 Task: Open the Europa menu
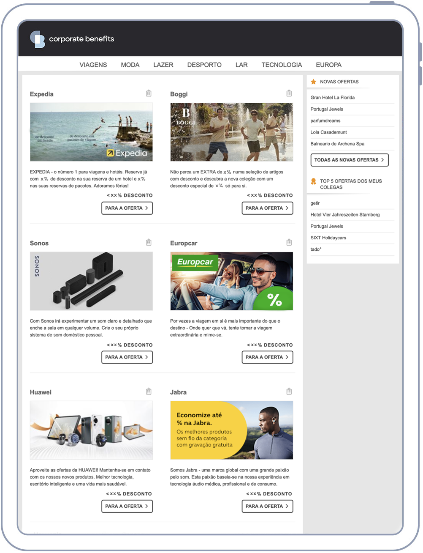[x=328, y=65]
